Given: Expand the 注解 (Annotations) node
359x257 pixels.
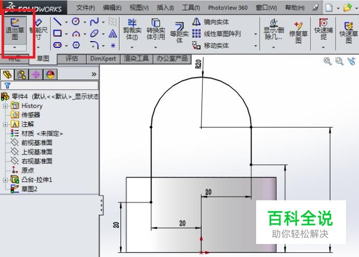Looking at the screenshot, I should click(6, 124).
